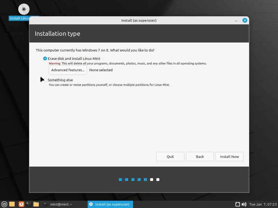Open the volume control tray icon
The width and height of the screenshot is (278, 208).
pos(244,204)
